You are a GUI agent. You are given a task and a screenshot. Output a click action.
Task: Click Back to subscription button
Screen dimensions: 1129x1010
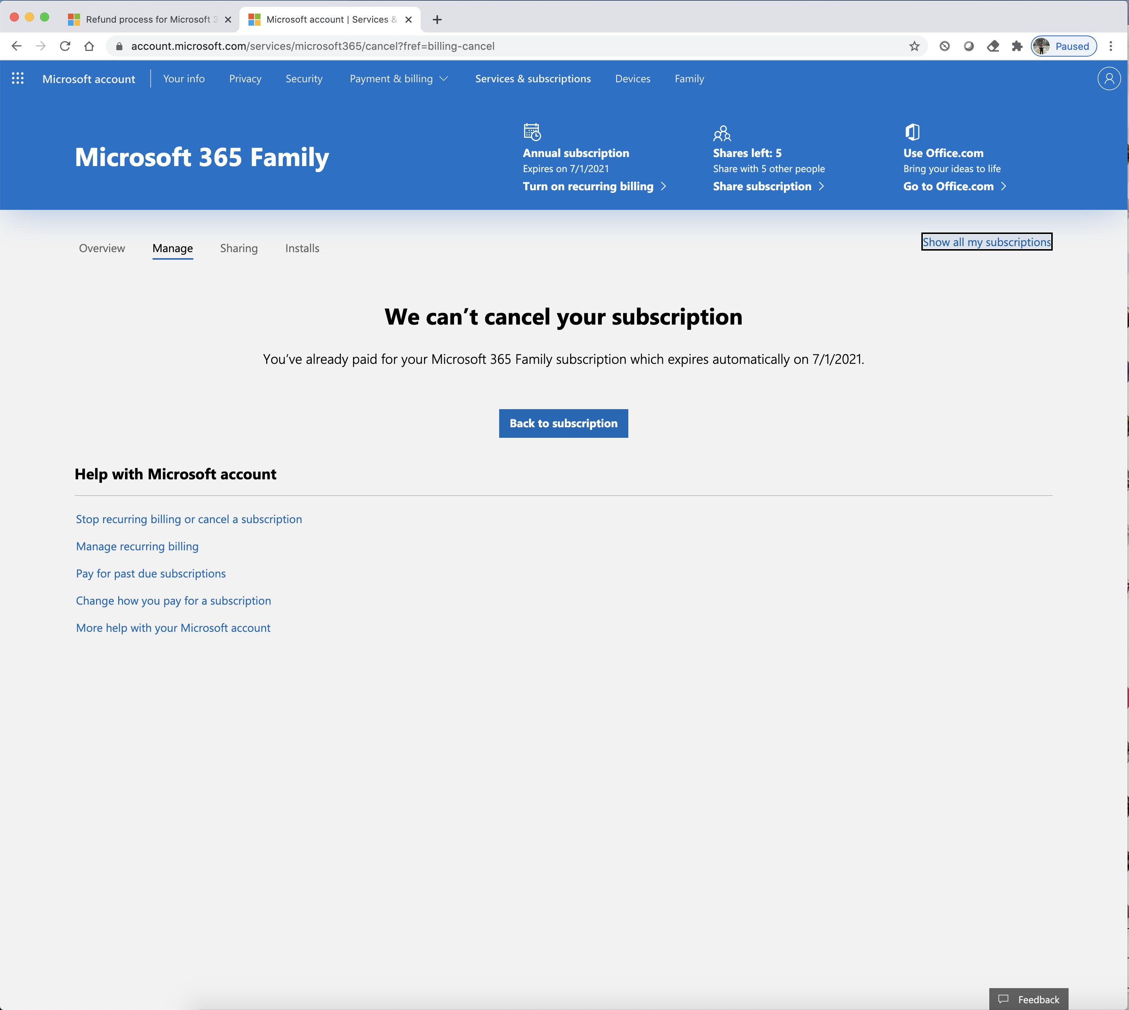pyautogui.click(x=563, y=423)
